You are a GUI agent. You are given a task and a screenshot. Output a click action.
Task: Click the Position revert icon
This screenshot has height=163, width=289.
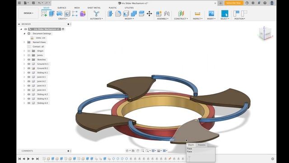click(x=244, y=14)
